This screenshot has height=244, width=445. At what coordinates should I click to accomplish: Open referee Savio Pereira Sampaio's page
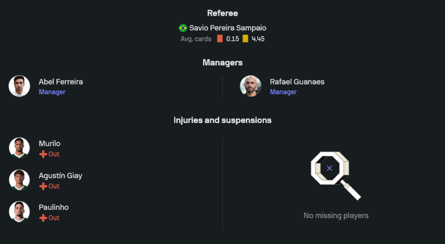(x=228, y=28)
